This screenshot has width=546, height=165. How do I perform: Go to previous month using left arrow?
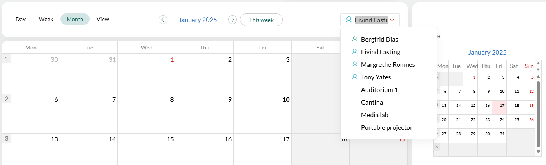pos(163,20)
